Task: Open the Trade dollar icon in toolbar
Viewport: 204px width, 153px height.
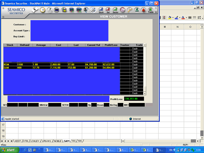Action: coord(151,10)
